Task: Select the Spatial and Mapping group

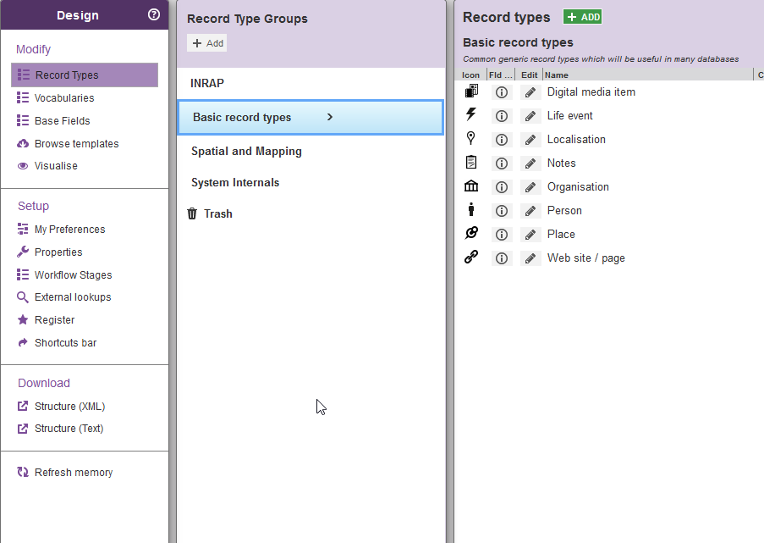Action: [x=246, y=151]
